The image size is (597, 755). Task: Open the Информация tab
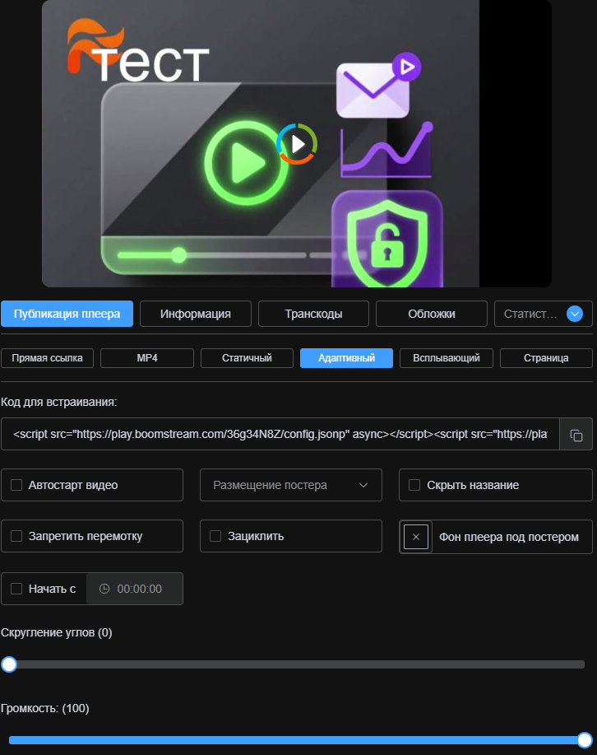pos(196,314)
